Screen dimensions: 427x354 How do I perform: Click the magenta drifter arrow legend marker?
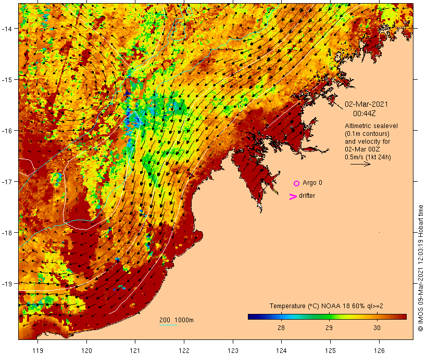pos(293,197)
